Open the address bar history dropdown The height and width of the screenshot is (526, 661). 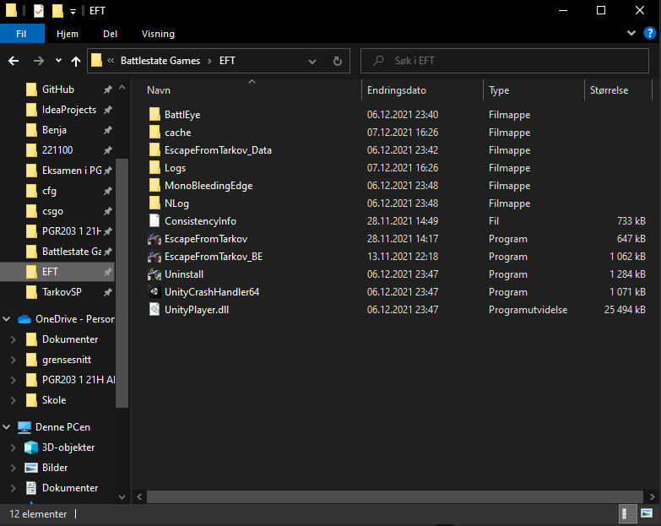312,61
